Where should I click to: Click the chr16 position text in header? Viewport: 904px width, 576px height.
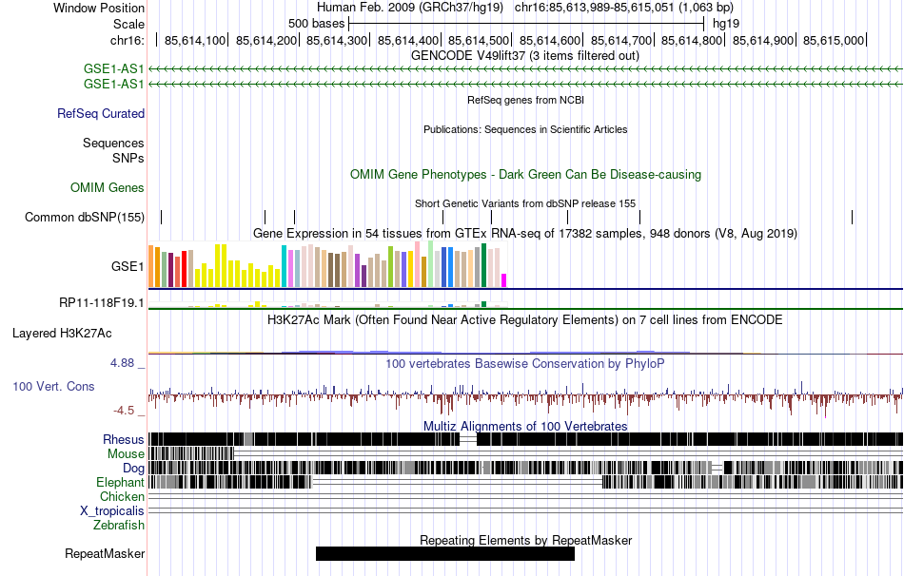(624, 8)
